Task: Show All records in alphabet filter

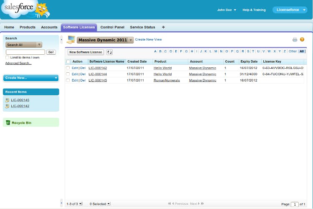Action: (x=302, y=51)
